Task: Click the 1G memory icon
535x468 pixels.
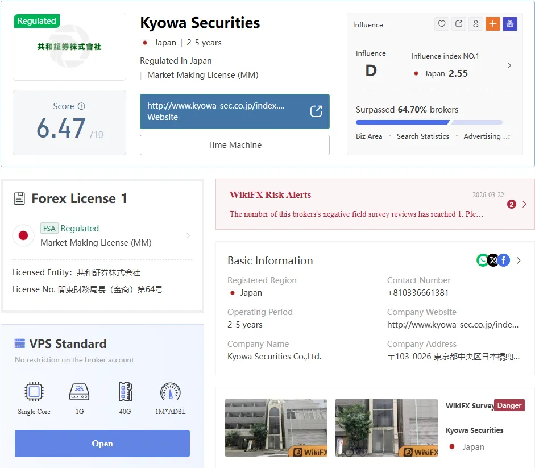Action: 80,392
